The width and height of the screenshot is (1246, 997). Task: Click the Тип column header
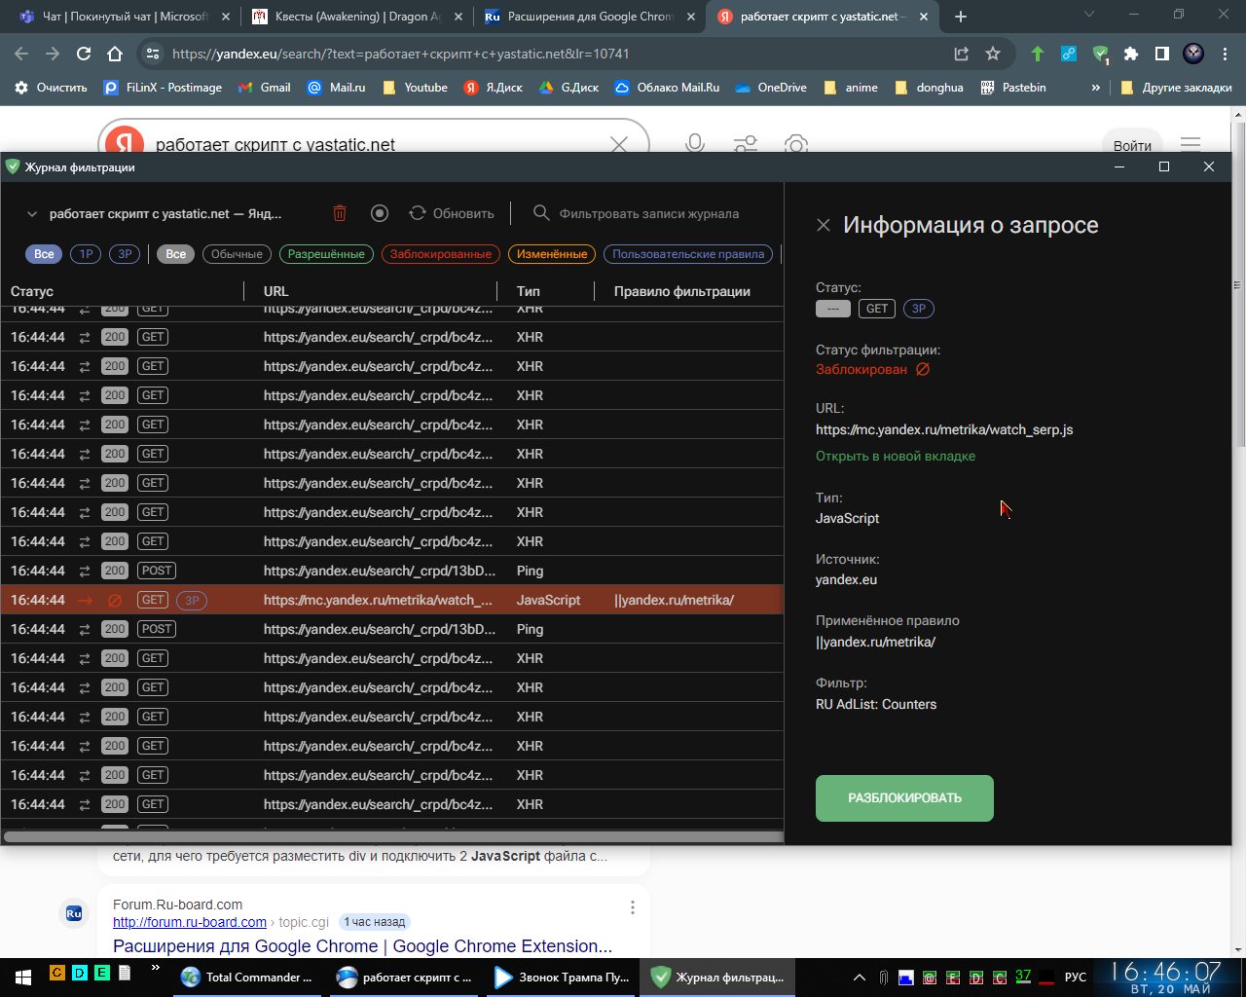click(529, 291)
